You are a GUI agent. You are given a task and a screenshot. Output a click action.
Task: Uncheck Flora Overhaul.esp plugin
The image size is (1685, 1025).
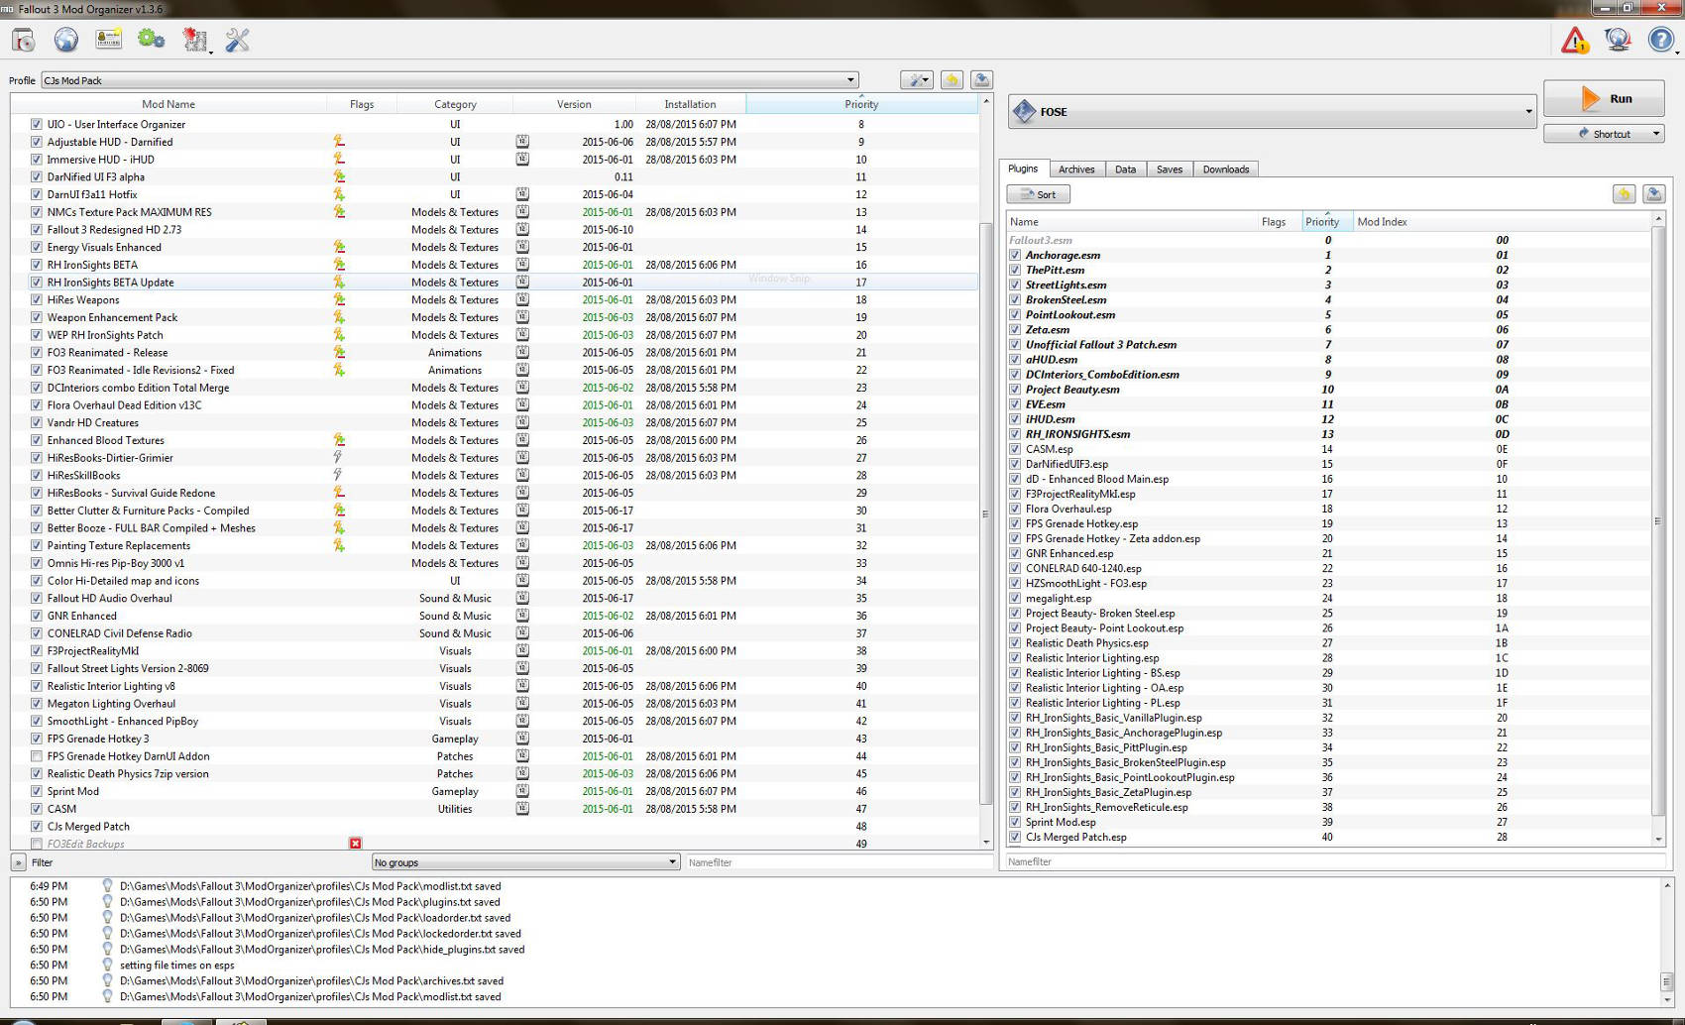click(x=1015, y=509)
